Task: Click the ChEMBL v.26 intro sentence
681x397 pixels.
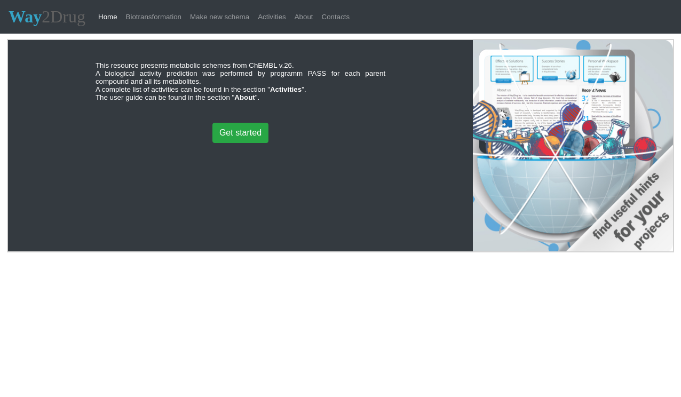Action: point(195,66)
